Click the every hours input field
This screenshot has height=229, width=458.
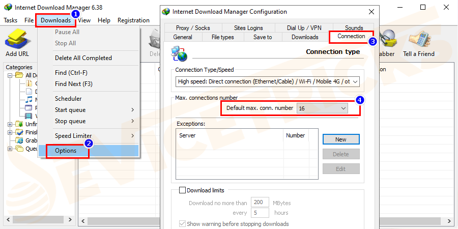coord(260,213)
